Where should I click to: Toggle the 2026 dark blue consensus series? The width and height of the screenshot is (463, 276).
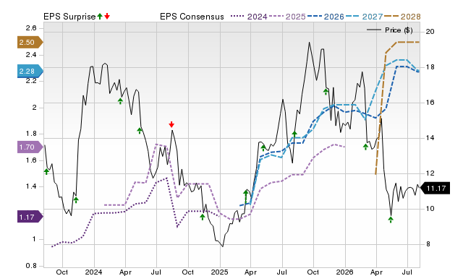pyautogui.click(x=326, y=17)
